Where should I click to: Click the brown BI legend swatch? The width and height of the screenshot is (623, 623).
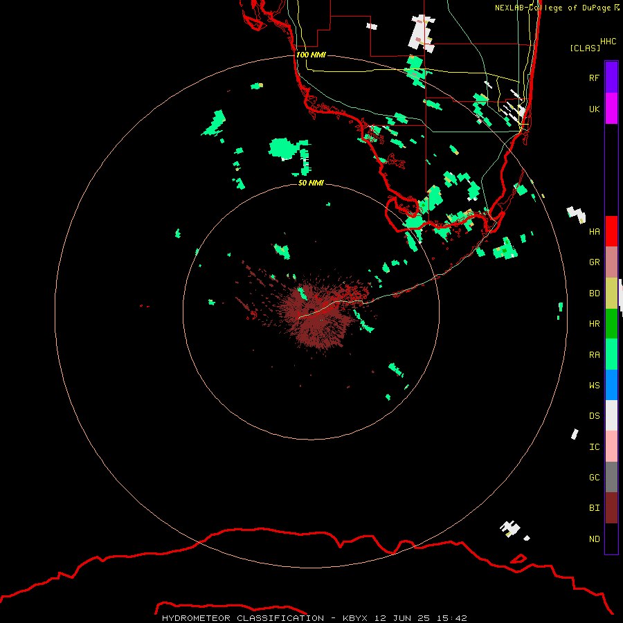click(x=611, y=508)
